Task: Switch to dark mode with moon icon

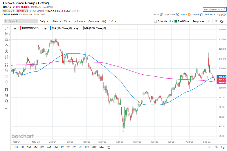Action: click(222, 21)
